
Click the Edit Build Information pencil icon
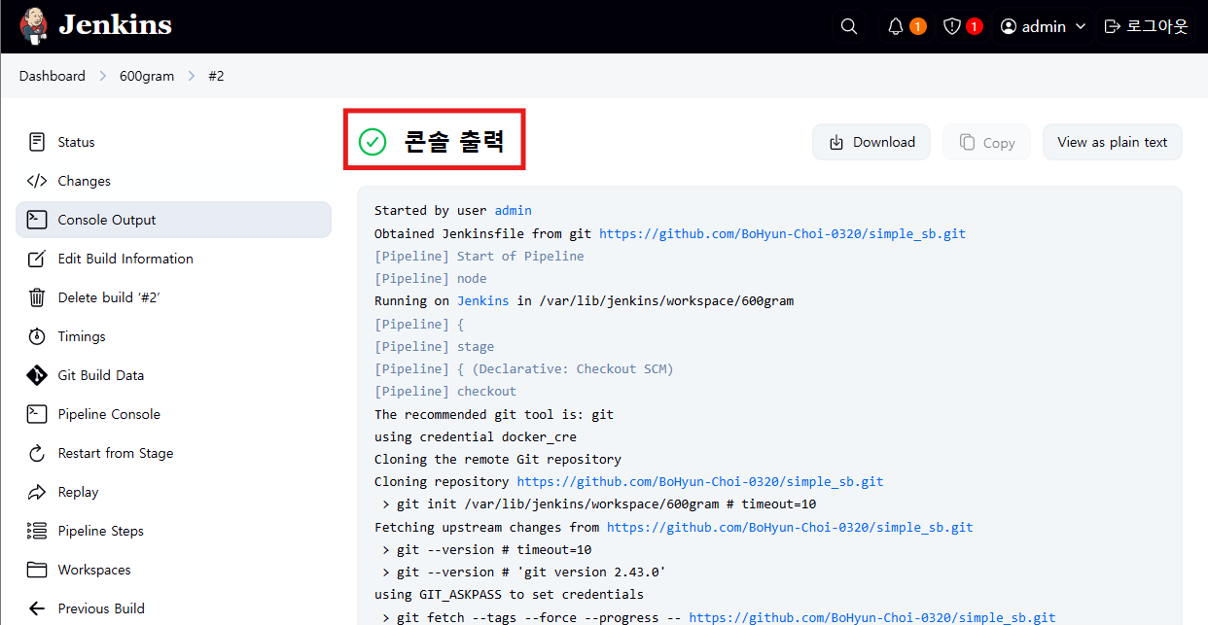point(37,259)
